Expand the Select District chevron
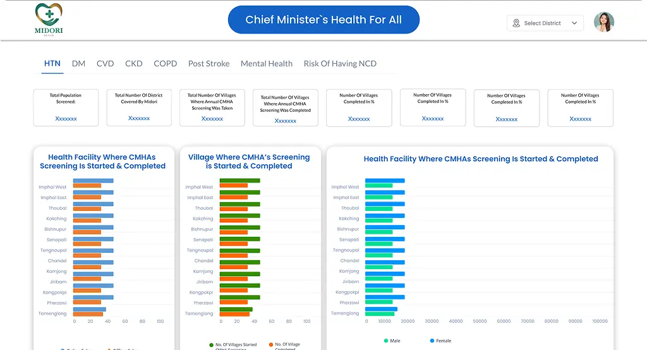This screenshot has height=350, width=647. pyautogui.click(x=574, y=23)
